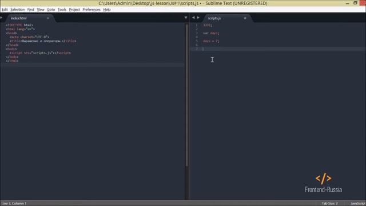Click the "var days;" line in scripts.js

point(211,33)
